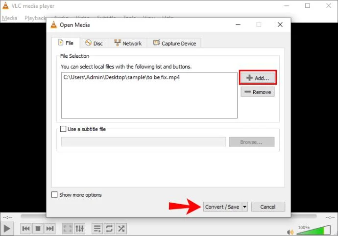Image resolution: width=338 pixels, height=236 pixels.
Task: Click the Convert / Save button
Action: tap(222, 207)
